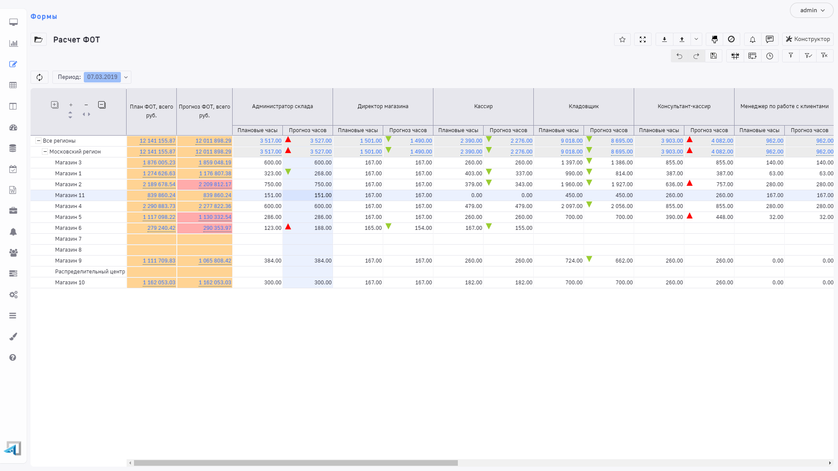Open the Период date dropdown
Screen dimensions: 838x471
[x=126, y=77]
